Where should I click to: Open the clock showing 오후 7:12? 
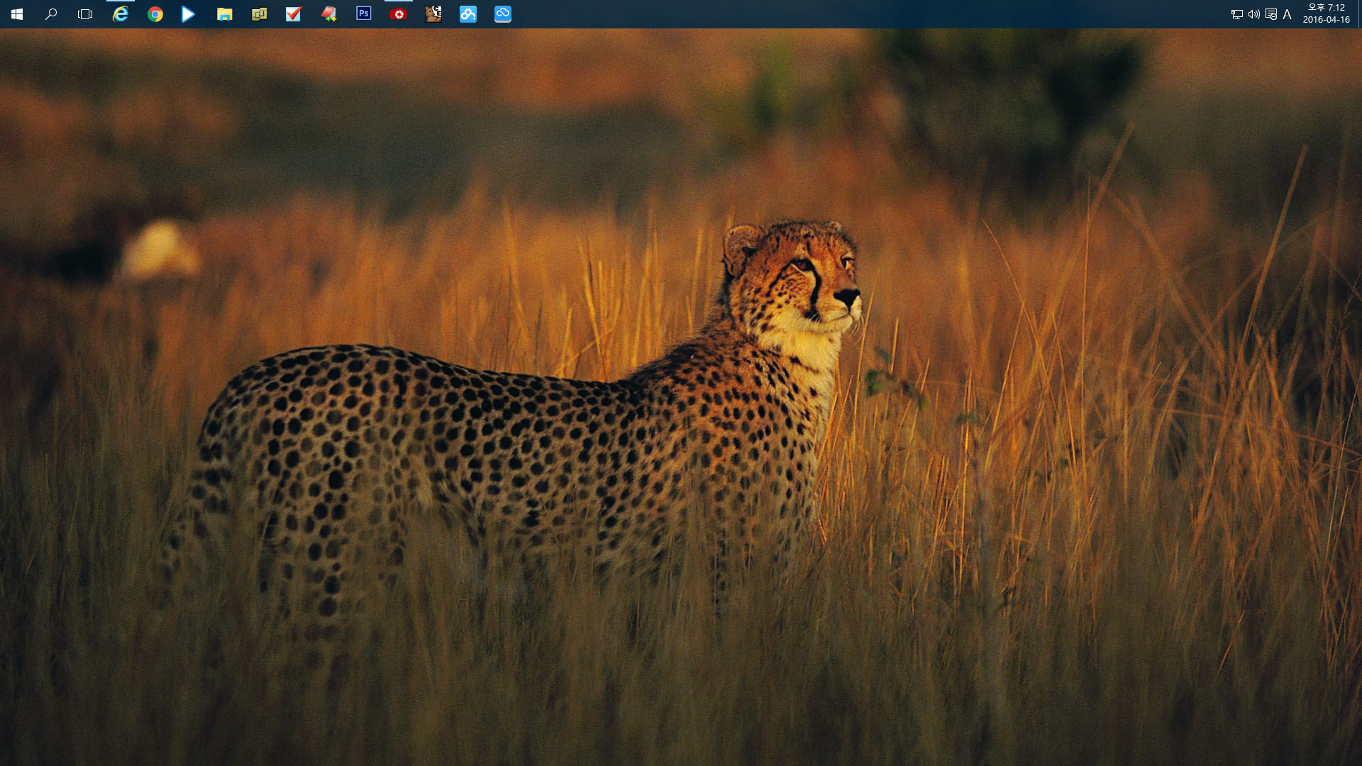click(1326, 14)
